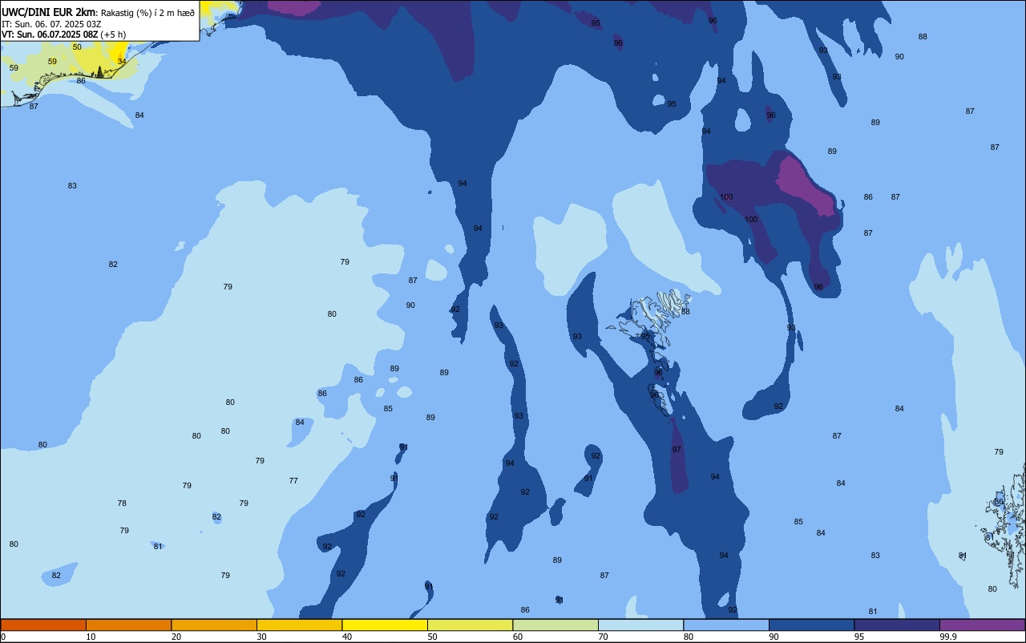Screen dimensions: 1026x643
Task: Click the "VT: Sun. 06.07.2025 08Z (+5 h)" line
Action: [x=63, y=34]
